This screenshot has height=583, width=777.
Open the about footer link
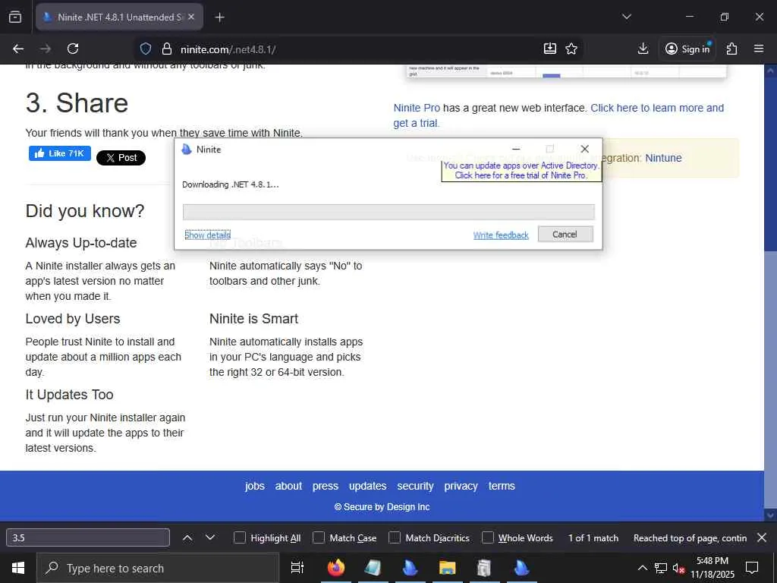tap(288, 487)
